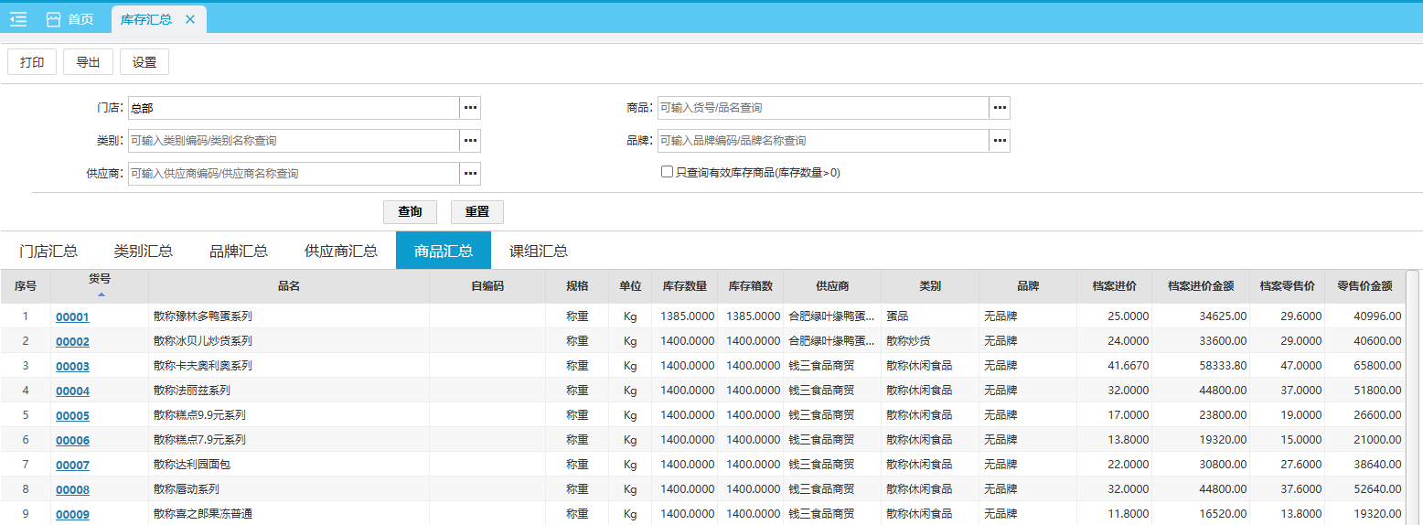Select the 供应商汇总 tab
Screen dimensions: 1423x525
click(x=340, y=252)
